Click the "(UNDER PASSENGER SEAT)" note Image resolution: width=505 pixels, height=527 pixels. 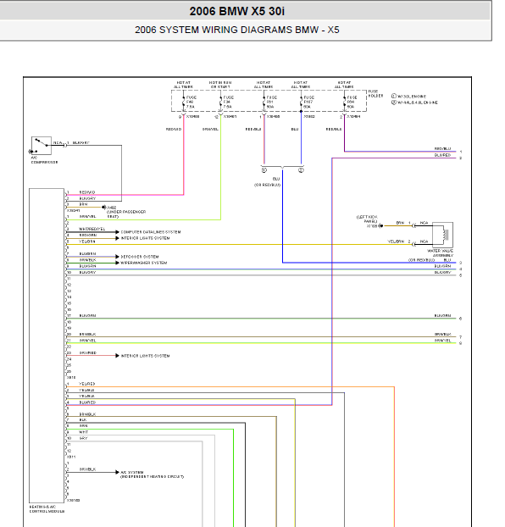(126, 214)
